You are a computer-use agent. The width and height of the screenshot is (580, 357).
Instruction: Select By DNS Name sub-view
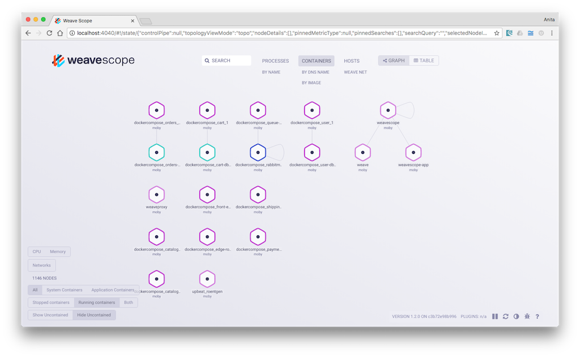(x=315, y=72)
